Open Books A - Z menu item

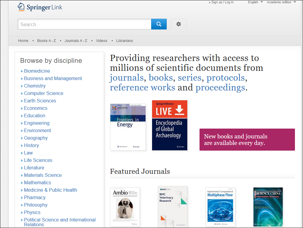47,41
